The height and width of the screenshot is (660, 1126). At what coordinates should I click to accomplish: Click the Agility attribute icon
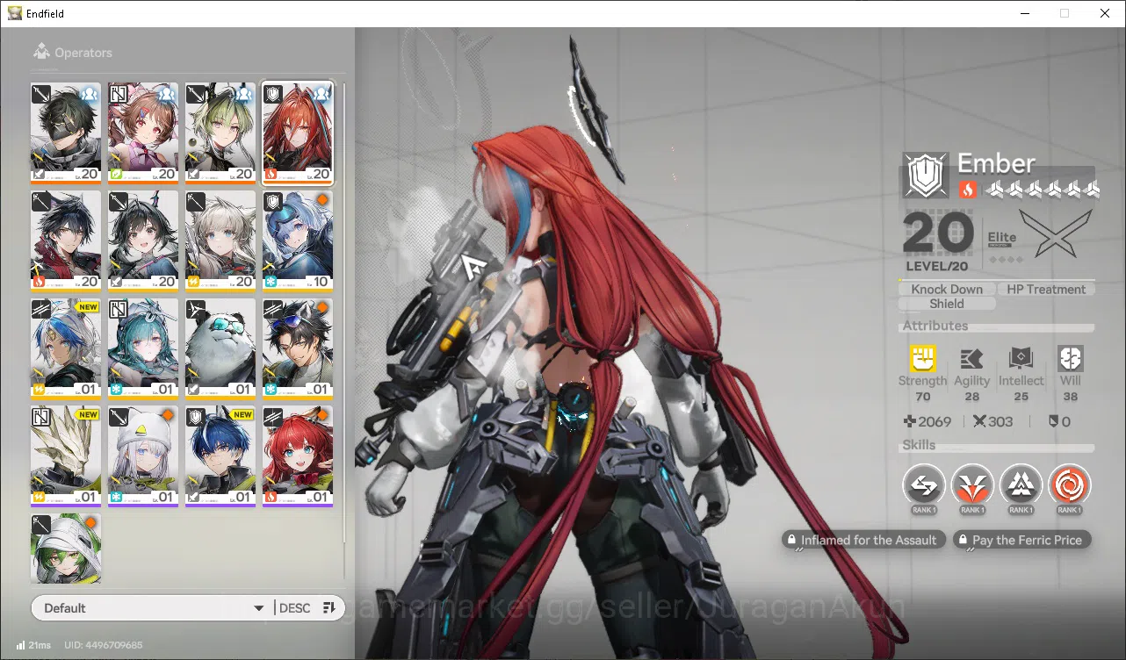coord(971,358)
